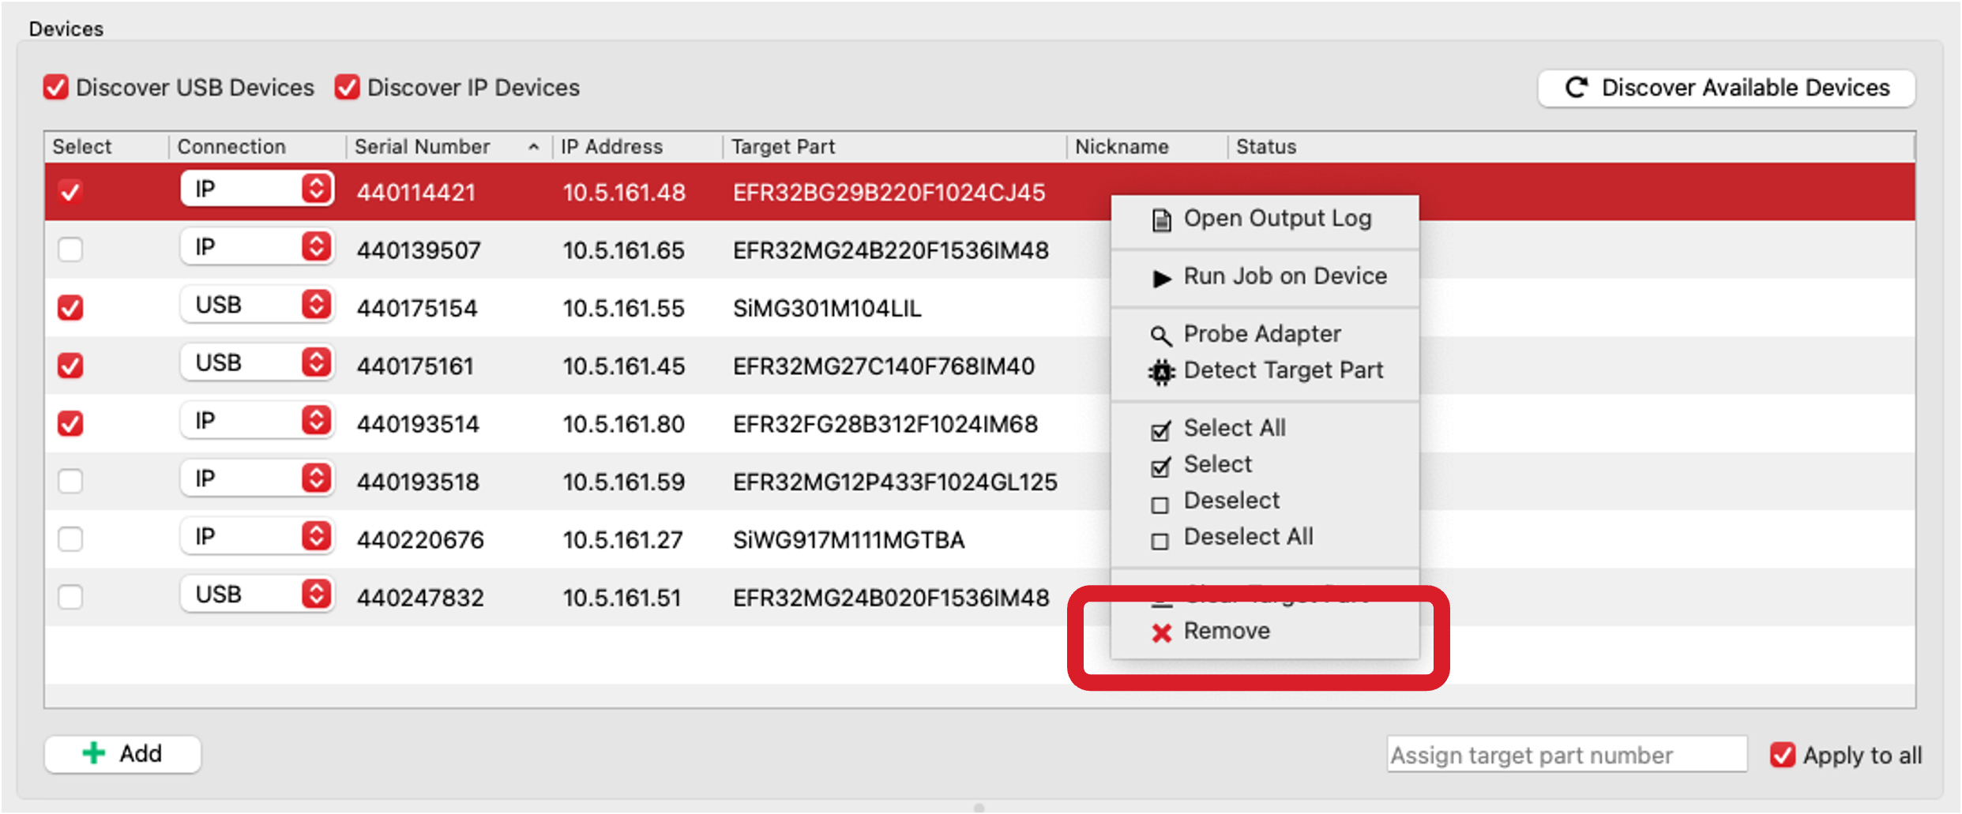Click the empty box icon beside Deselect All
The image size is (1962, 814).
1160,541
